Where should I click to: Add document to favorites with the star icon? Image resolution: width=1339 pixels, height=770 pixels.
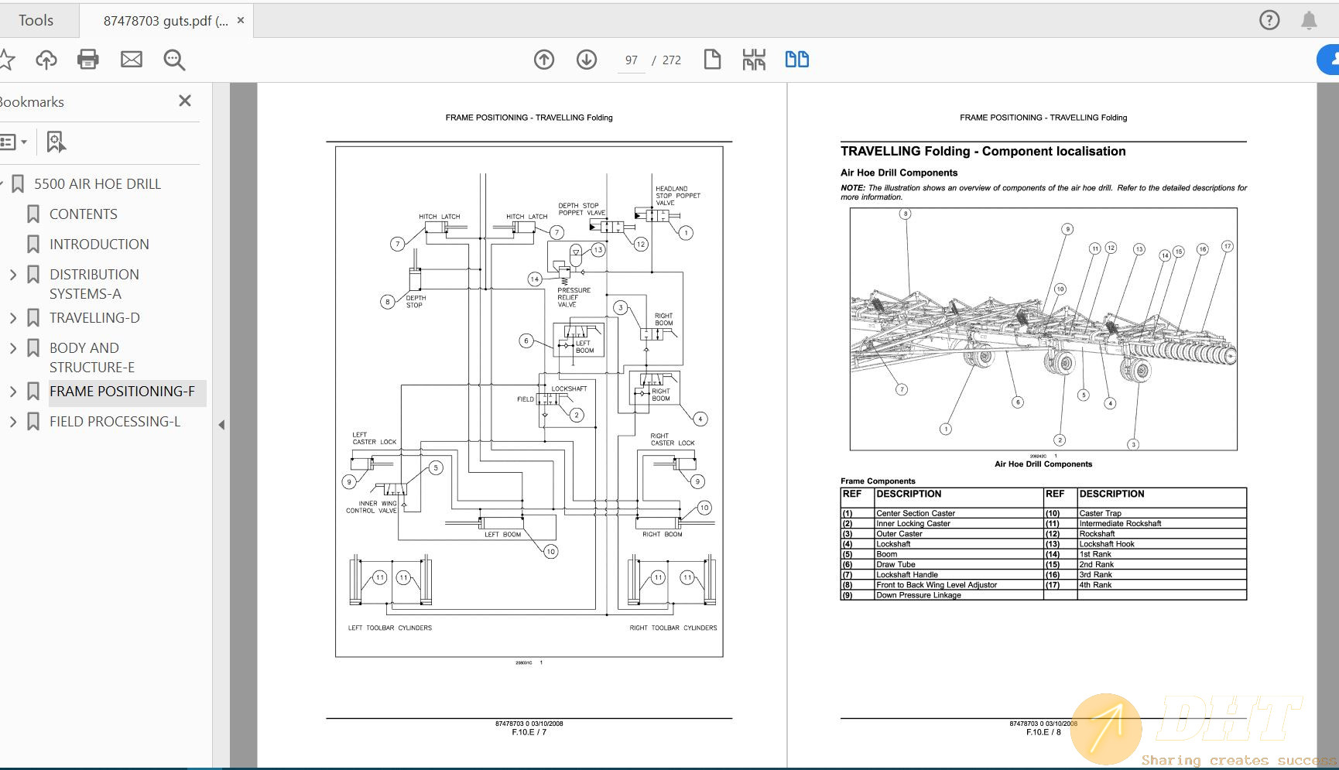pos(8,59)
